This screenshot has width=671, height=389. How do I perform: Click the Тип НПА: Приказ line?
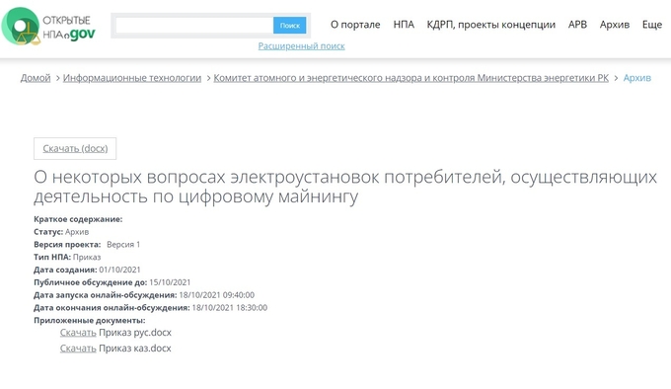click(67, 257)
